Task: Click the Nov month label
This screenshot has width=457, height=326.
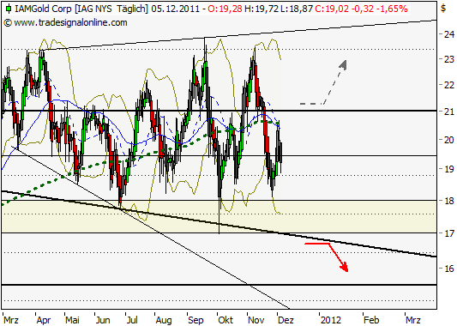Action: point(256,320)
